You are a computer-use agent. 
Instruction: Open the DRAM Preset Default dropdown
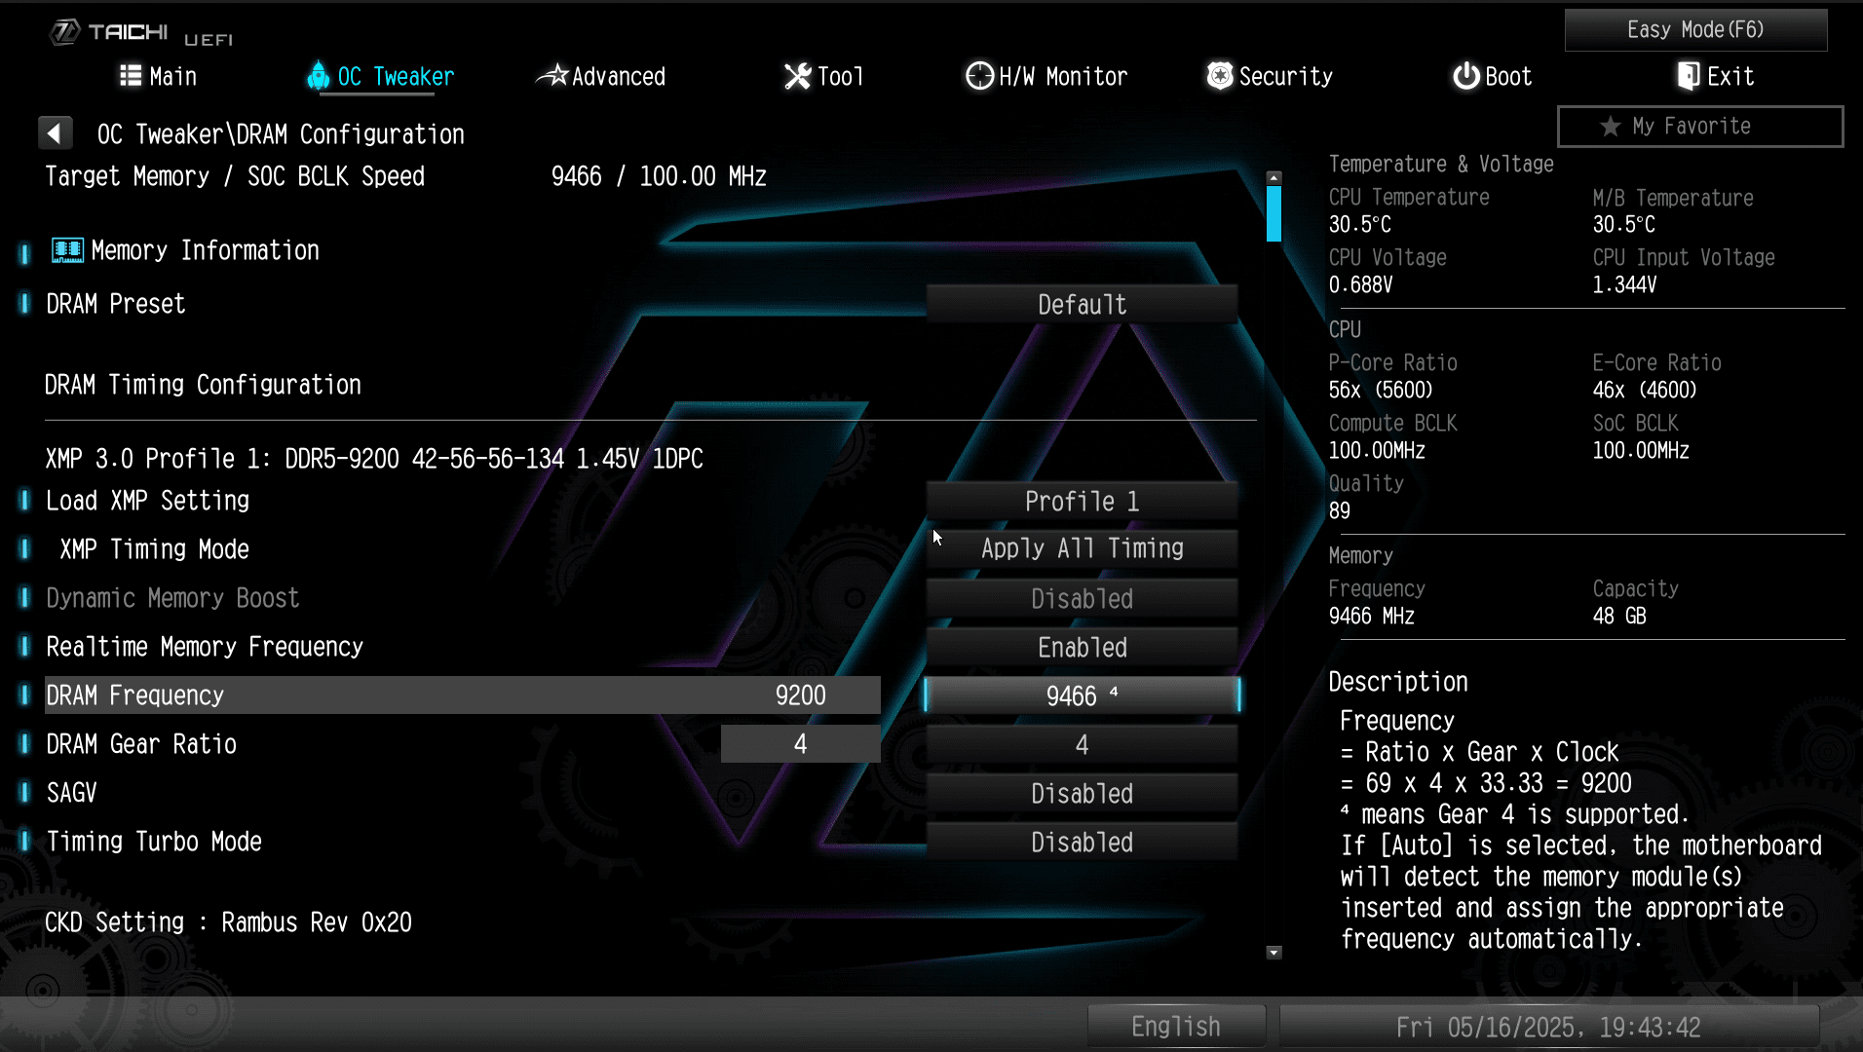pyautogui.click(x=1082, y=305)
